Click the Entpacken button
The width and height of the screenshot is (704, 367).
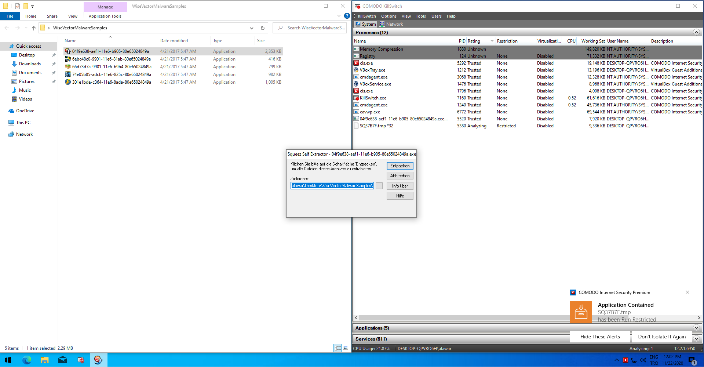400,166
